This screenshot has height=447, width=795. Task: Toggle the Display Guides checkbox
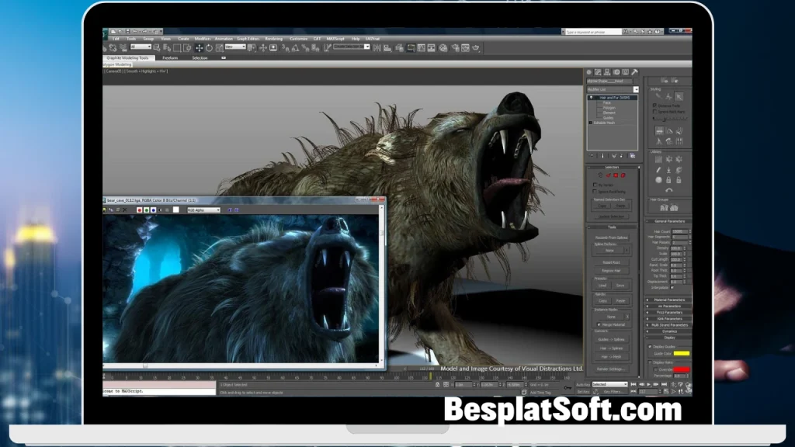[650, 346]
